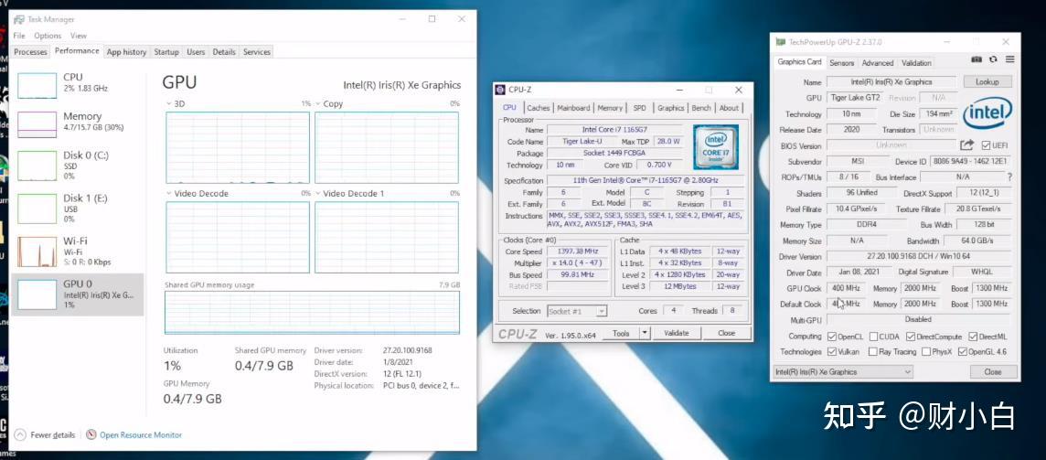Click the Shared GPU memory usage graph

coord(312,313)
